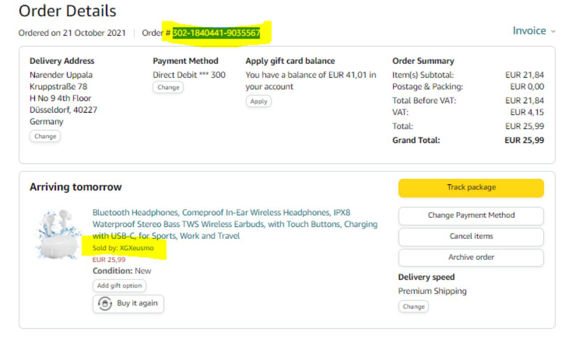Viewport: 572px width, 339px height.
Task: Click the highlighted order number
Action: point(216,33)
